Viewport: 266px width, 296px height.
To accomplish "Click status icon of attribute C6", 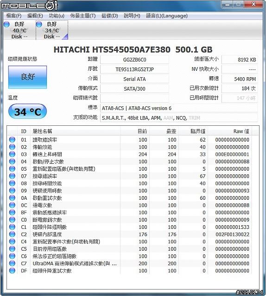I will click(12, 256).
